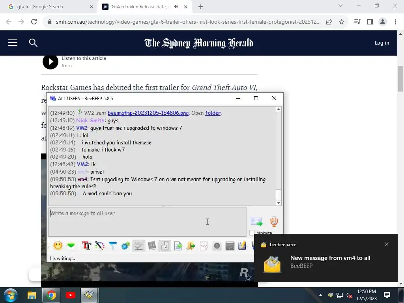The image size is (404, 303).
Task: Click the gray round camera icon in BeeBEEP toolbar
Action: [x=217, y=246]
